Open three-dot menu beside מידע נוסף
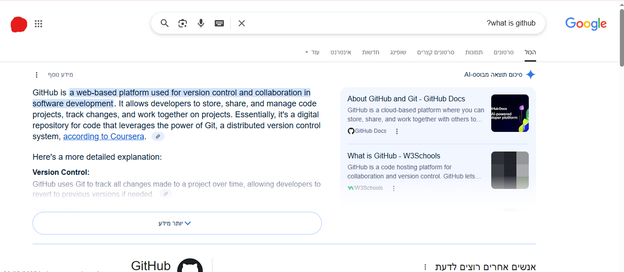Image resolution: width=624 pixels, height=272 pixels. pos(37,75)
